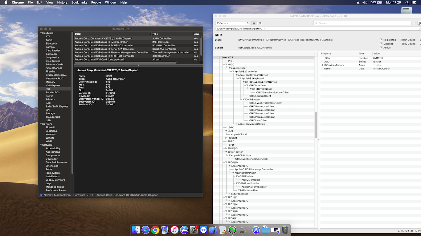
Task: Open Finder from the Dock
Action: [x=136, y=230]
